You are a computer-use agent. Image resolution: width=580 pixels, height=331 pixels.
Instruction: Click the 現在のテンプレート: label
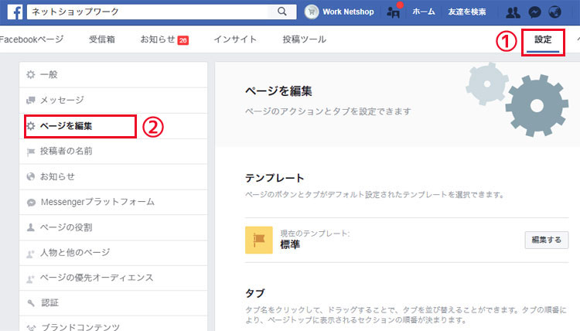pos(315,234)
